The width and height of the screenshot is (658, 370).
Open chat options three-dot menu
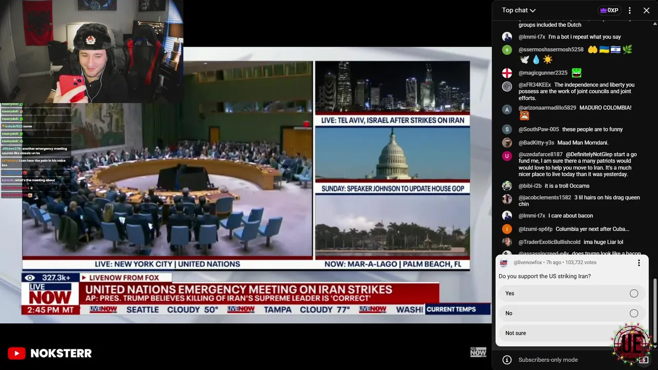click(630, 10)
